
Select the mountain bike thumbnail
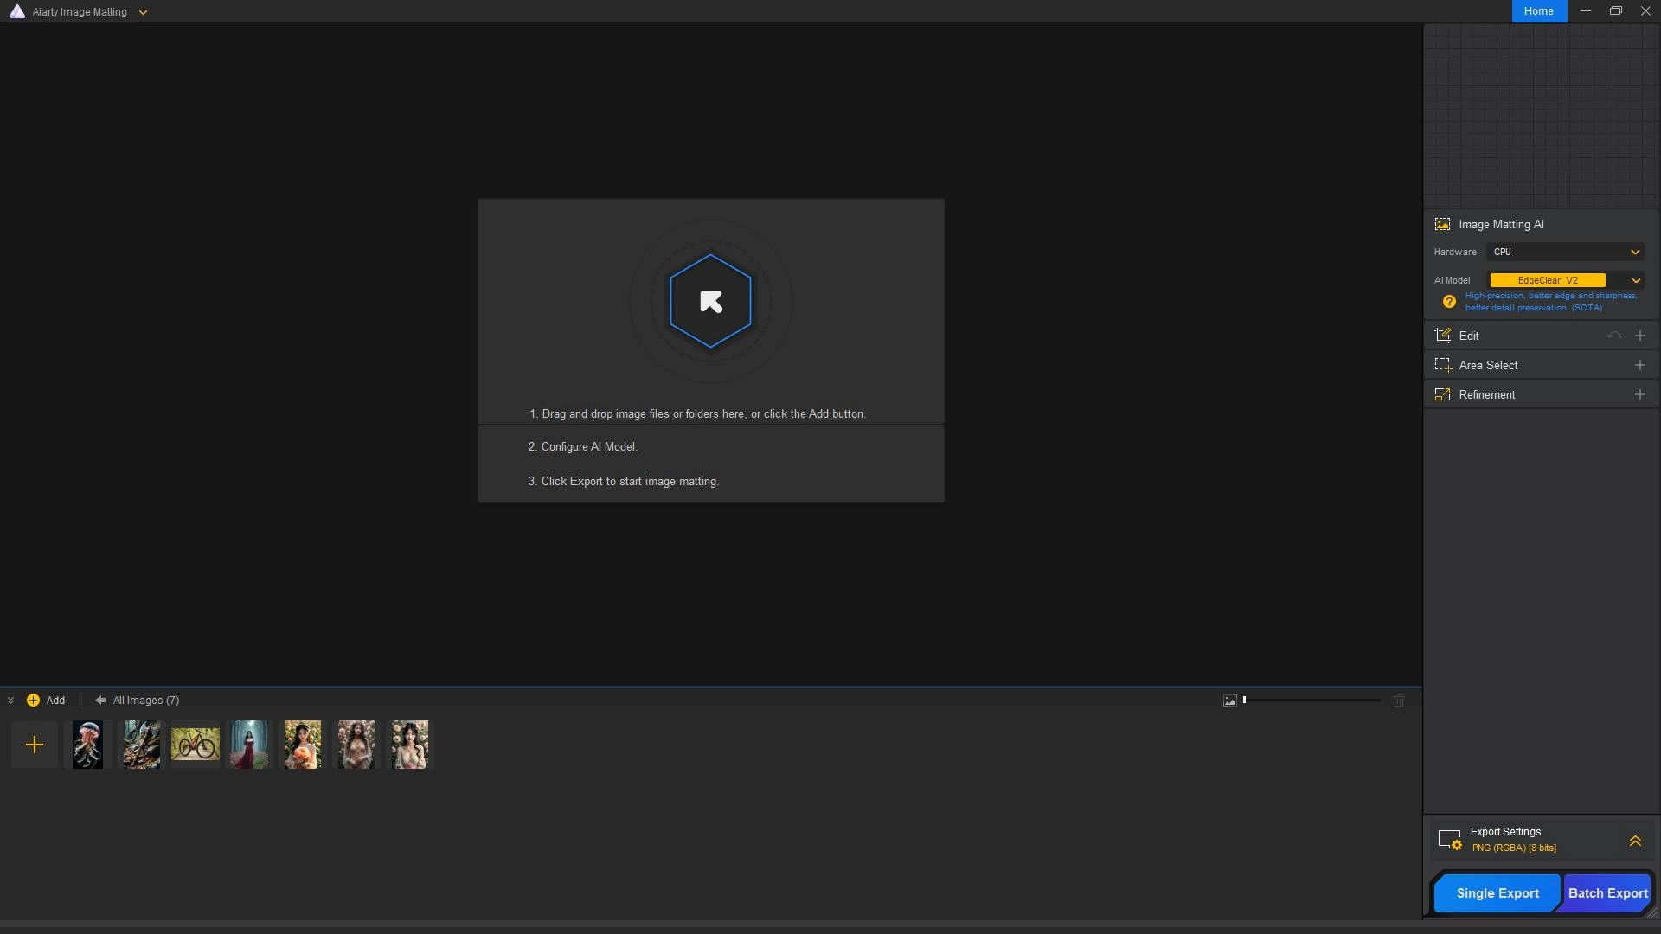(x=195, y=745)
